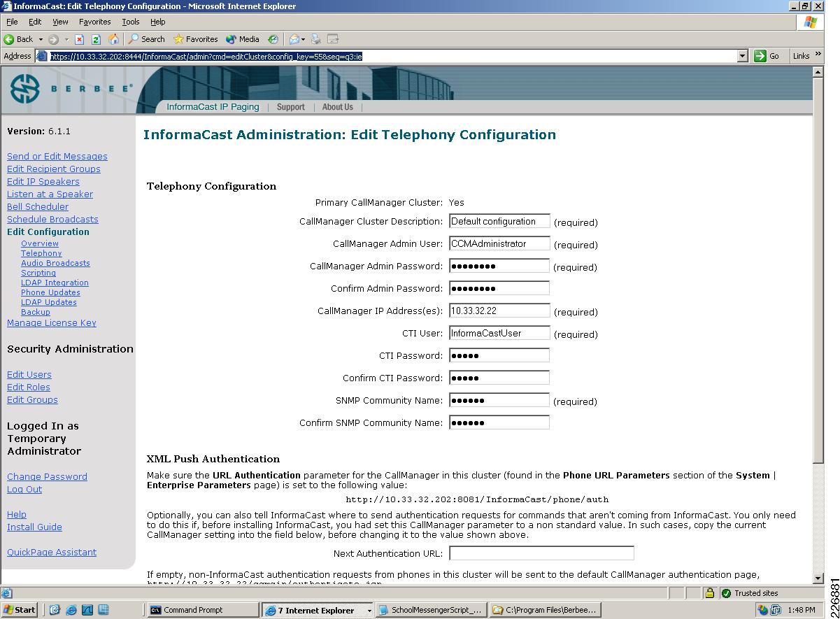Launch Internet Explorer from quick launch
The image size is (840, 619).
[x=71, y=610]
